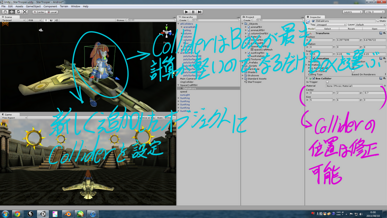
Task: Pick Physic Material via circle selector
Action: [385, 86]
